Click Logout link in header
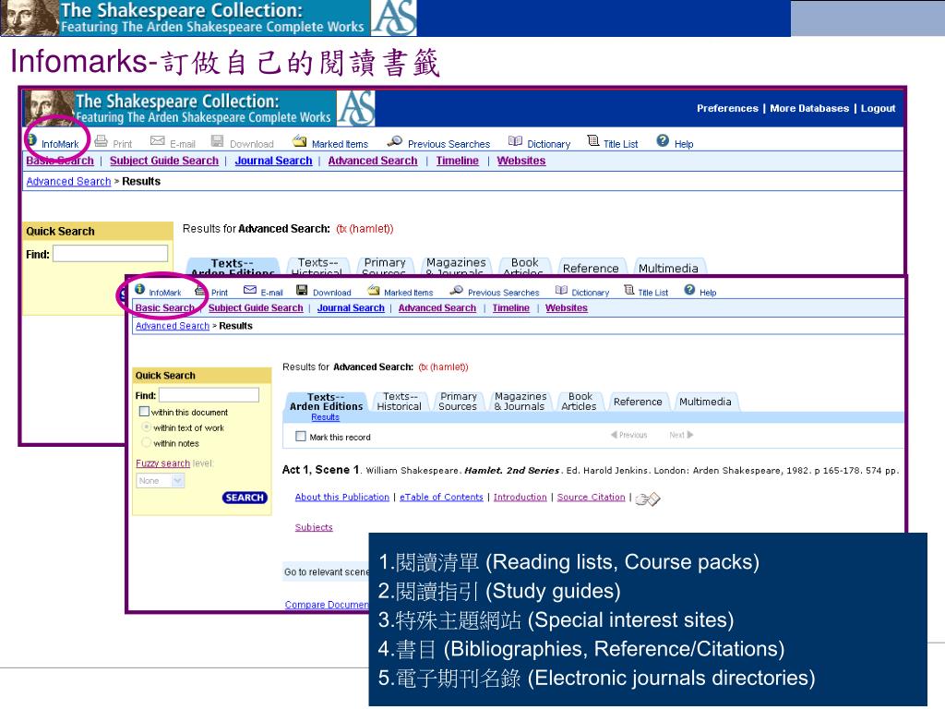The image size is (945, 709). coord(878,109)
